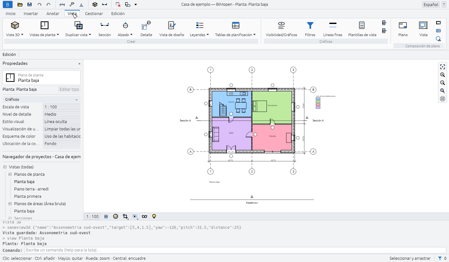Screen dimensions: 449x262
Task: Click zoom in icon on navigation bar
Action: pyautogui.click(x=443, y=75)
